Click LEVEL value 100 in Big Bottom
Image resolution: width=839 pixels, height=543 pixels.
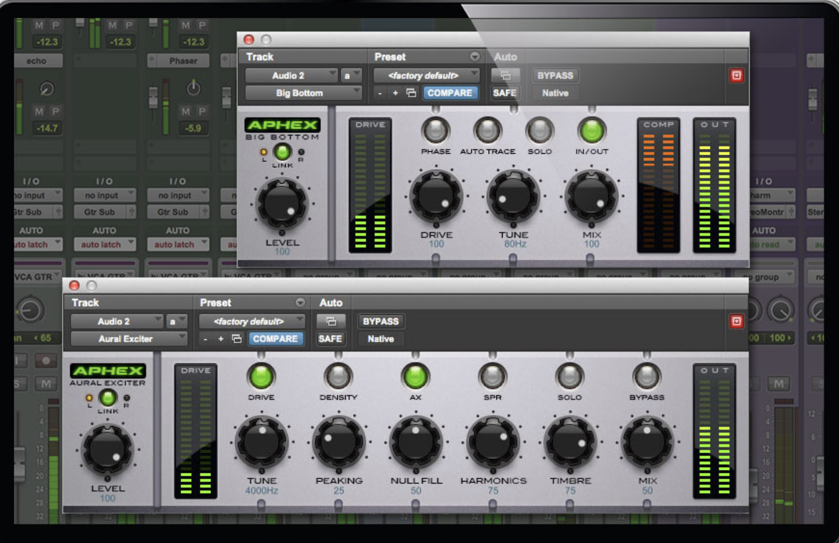[282, 252]
